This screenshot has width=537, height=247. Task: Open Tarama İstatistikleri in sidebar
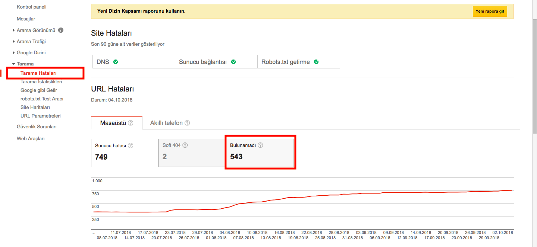coord(41,81)
